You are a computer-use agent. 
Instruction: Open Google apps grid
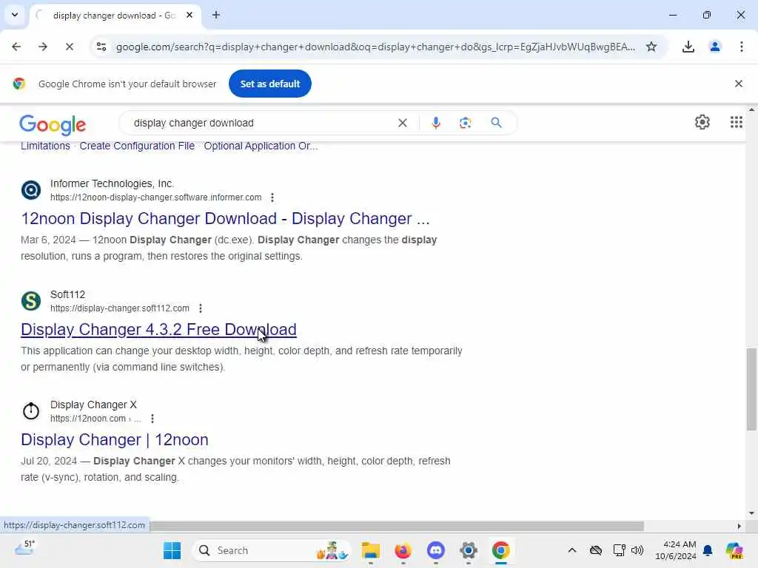pos(736,122)
